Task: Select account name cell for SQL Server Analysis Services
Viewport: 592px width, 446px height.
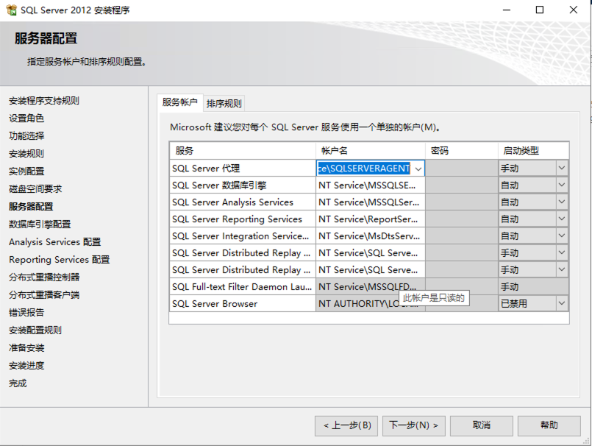Action: tap(370, 202)
